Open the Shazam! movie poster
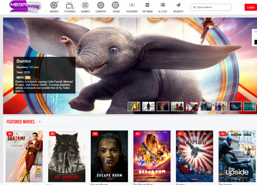Image resolution: width=257 pixels, height=185 pixels. coord(24,156)
